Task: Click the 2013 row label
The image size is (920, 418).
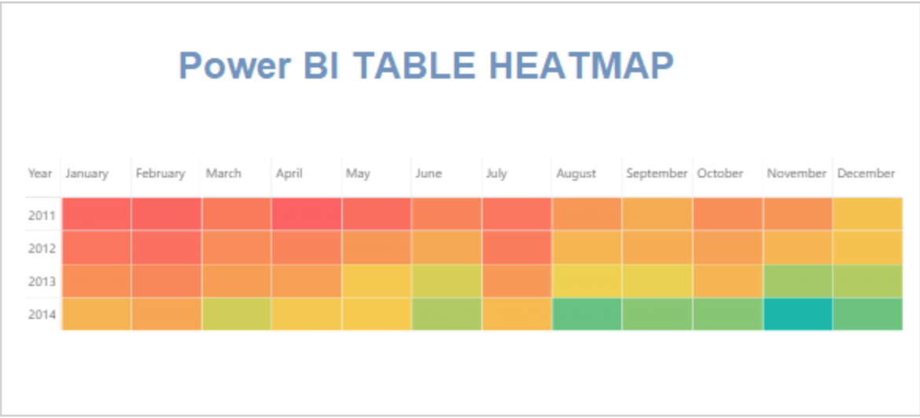Action: tap(42, 281)
